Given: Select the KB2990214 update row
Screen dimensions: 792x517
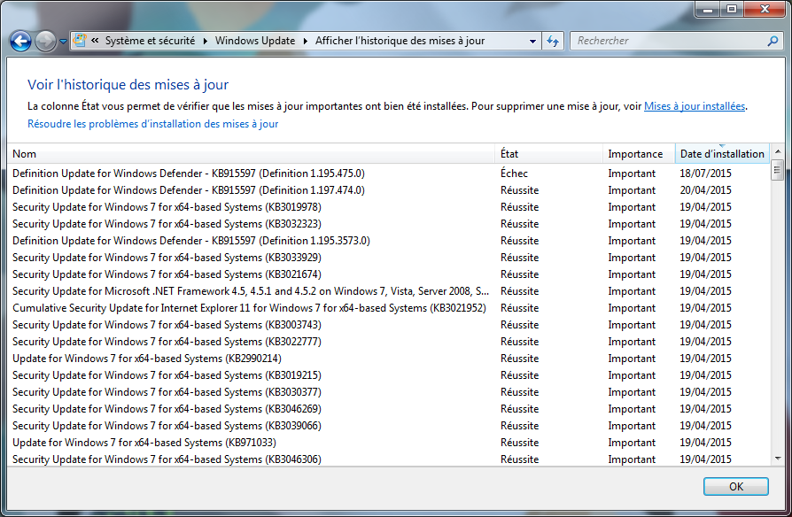Looking at the screenshot, I should point(389,359).
